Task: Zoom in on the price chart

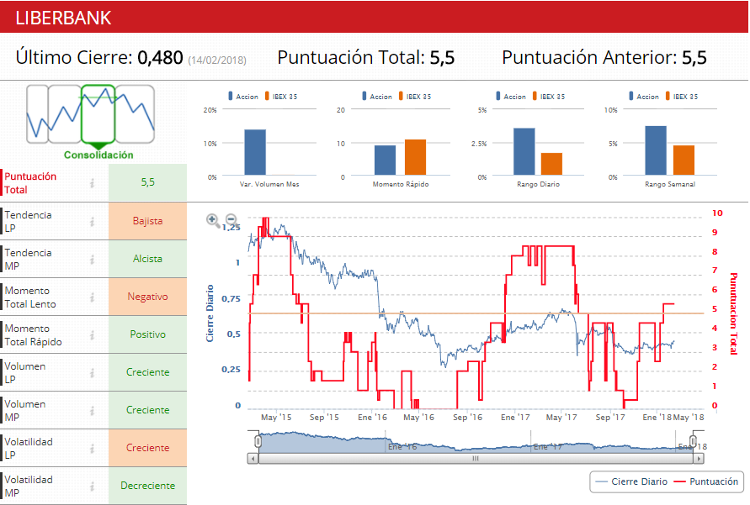Action: (x=213, y=220)
